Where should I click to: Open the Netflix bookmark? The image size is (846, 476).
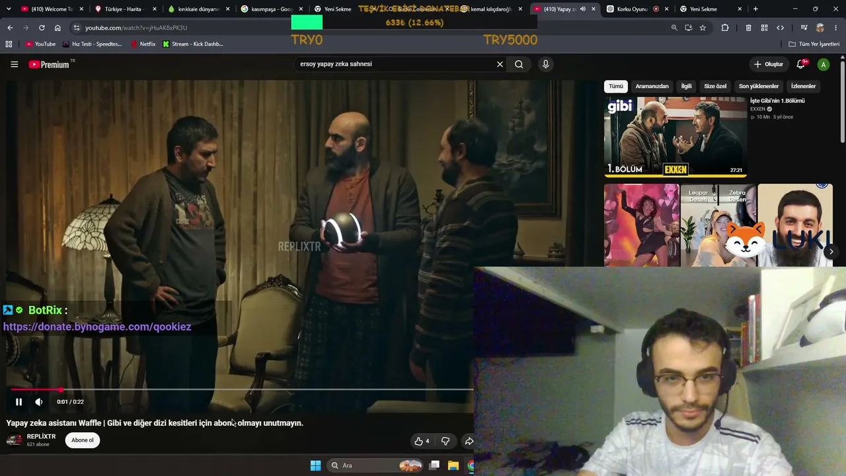pos(143,44)
